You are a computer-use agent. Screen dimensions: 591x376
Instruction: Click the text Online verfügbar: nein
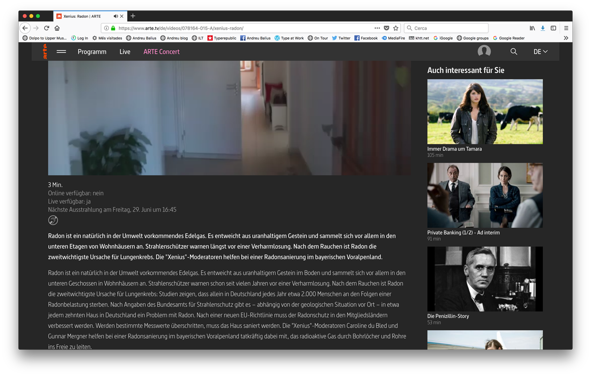[76, 193]
